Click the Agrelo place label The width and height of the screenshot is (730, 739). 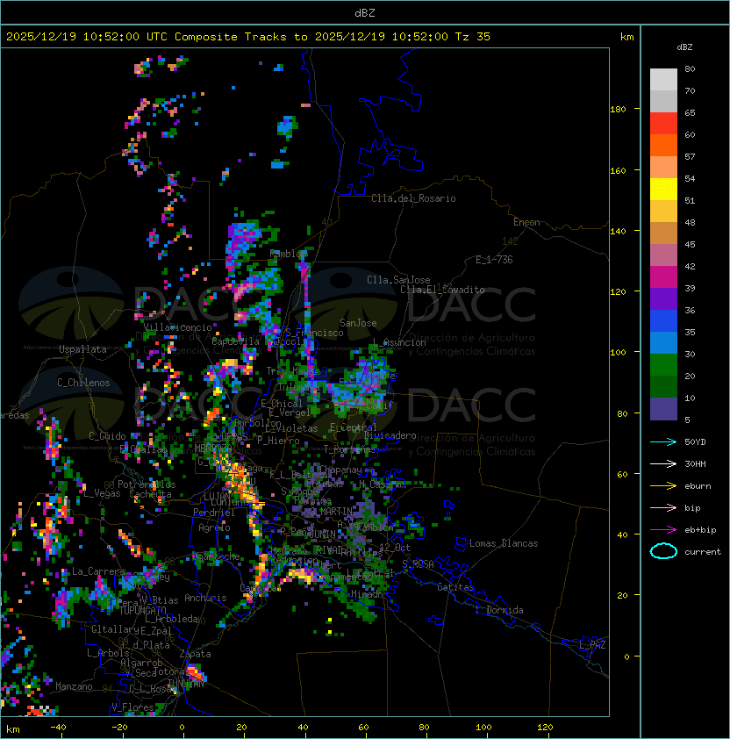pos(214,527)
